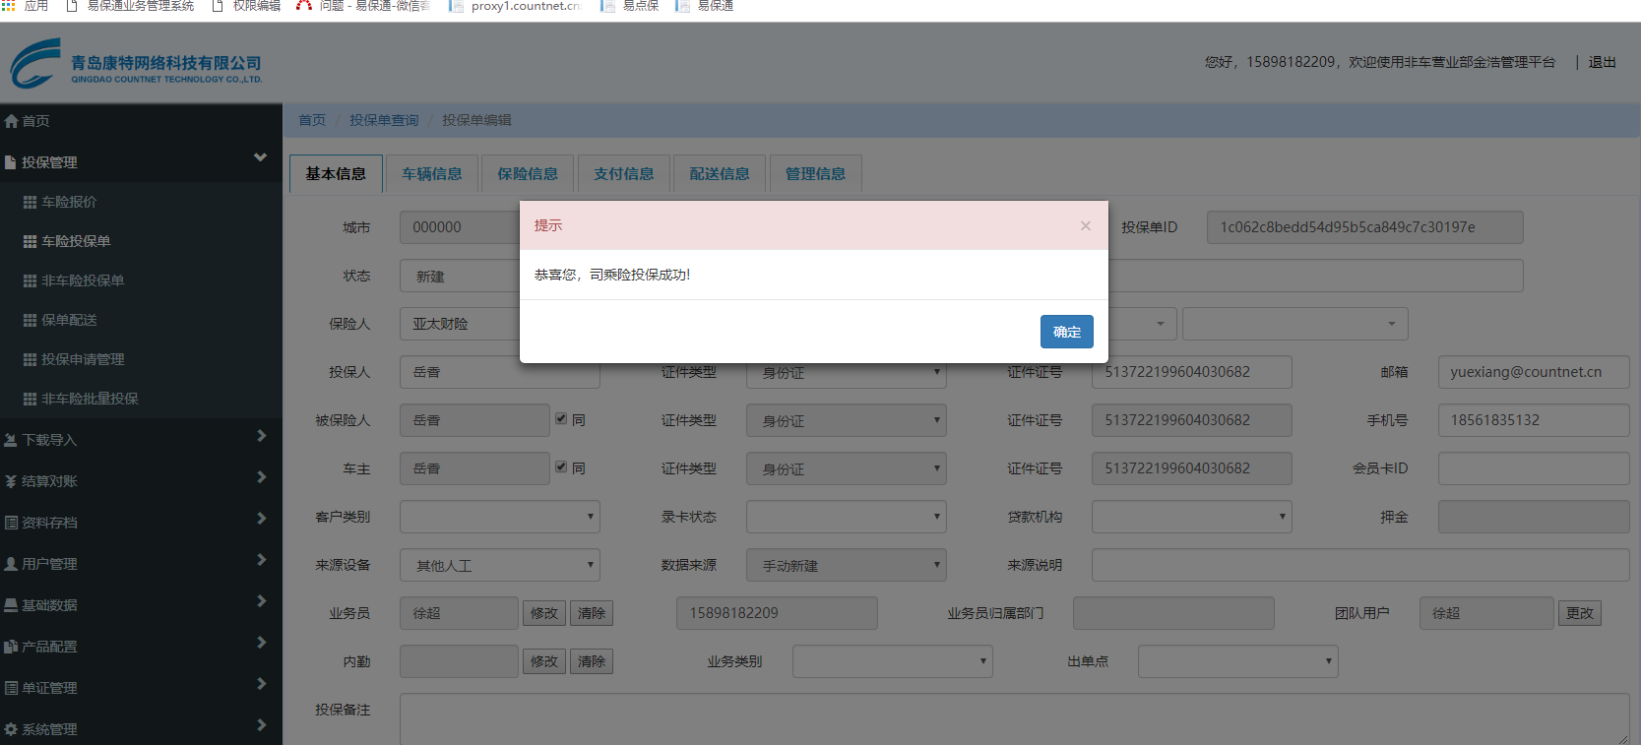
Task: Click into the 投保备注 text area
Action: click(x=1014, y=718)
